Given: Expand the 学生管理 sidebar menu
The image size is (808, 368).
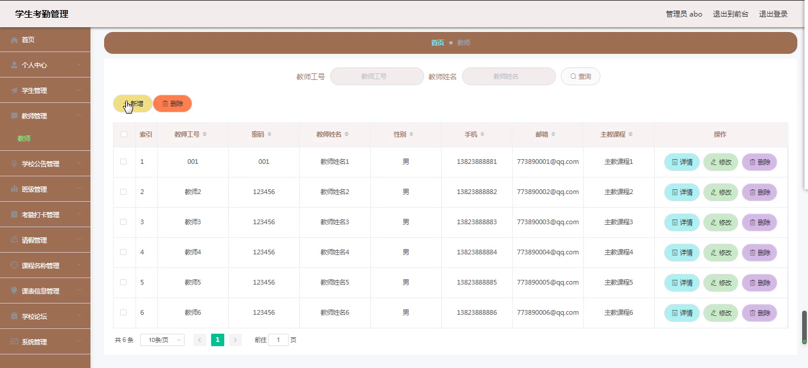Looking at the screenshot, I should tap(79, 91).
